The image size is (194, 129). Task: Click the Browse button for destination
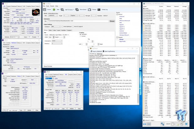[x=112, y=21]
